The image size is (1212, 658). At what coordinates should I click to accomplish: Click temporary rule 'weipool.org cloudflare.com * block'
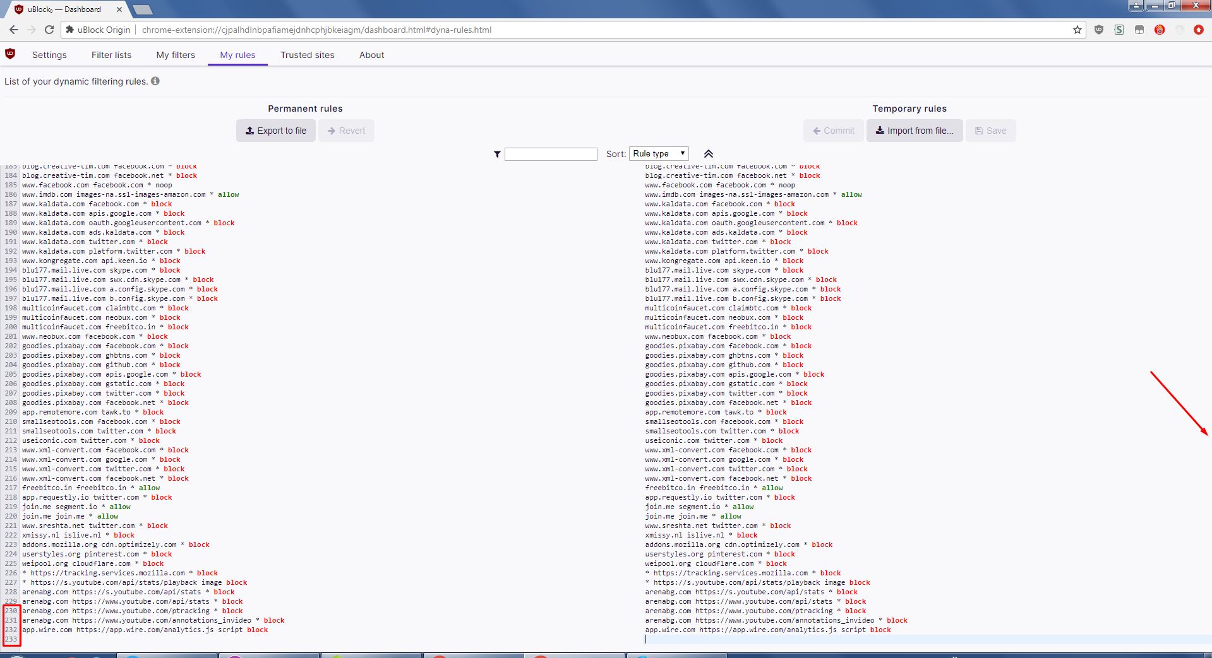(x=716, y=563)
